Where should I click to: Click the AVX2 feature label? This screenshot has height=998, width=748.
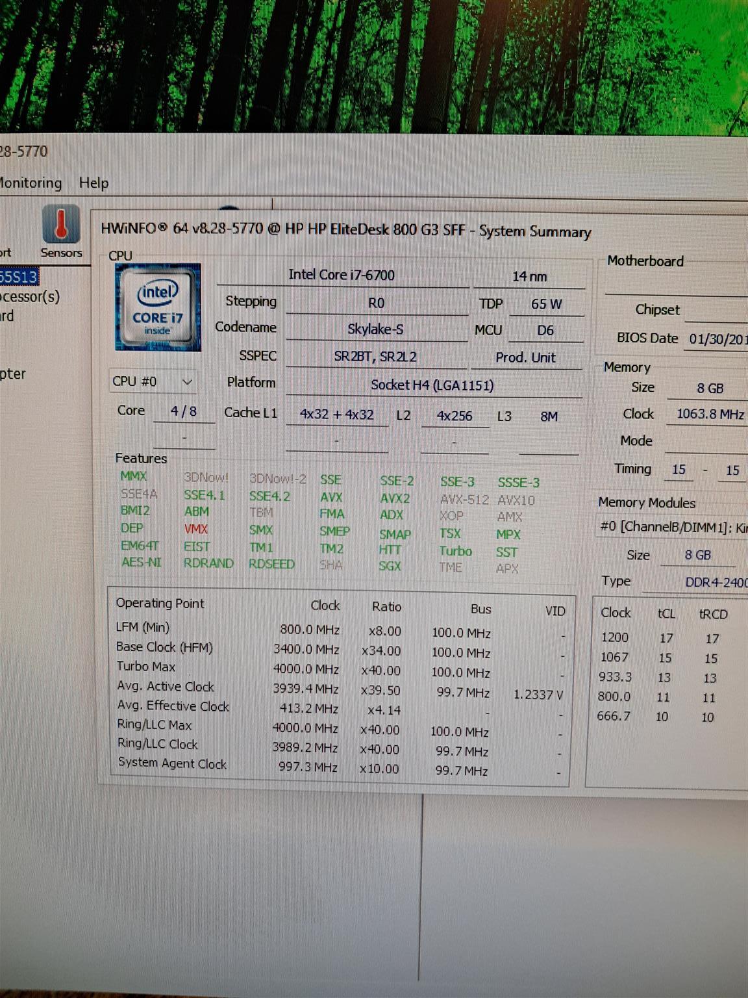395,498
